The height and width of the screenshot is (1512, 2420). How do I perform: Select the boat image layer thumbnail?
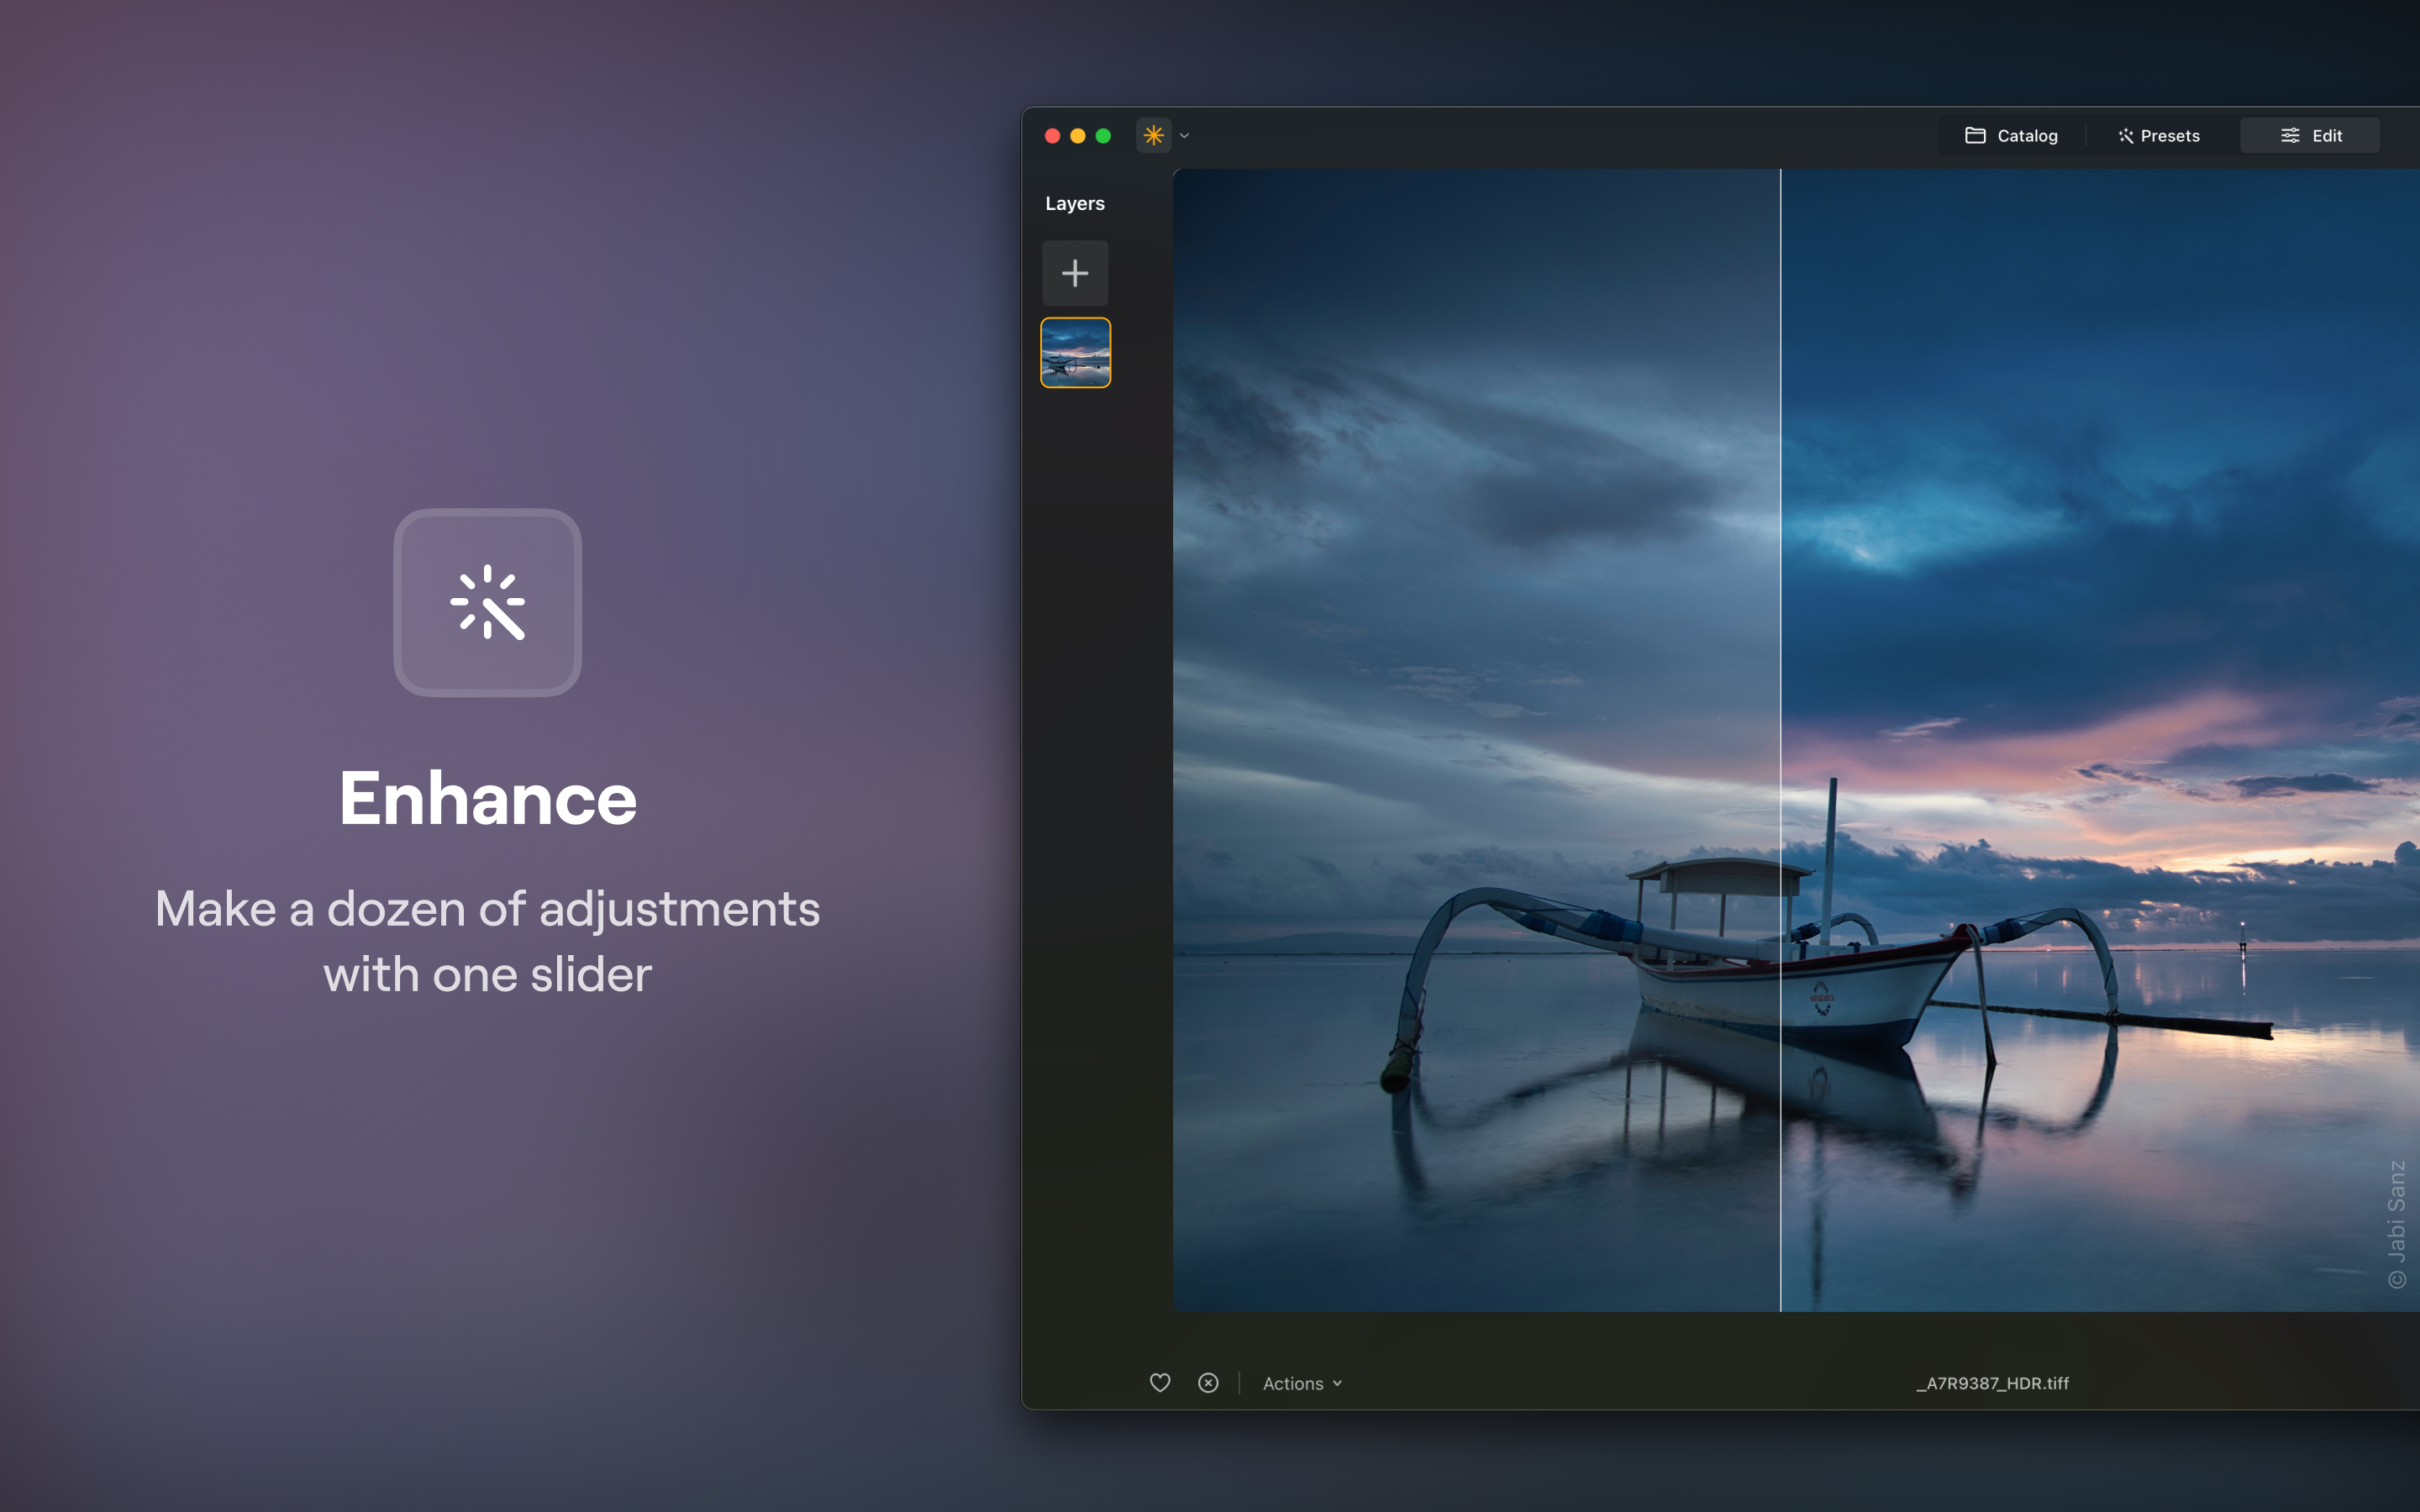(1075, 352)
